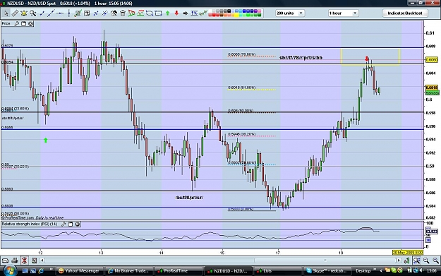Viewport: 441px width, 276px height.
Task: Click Internet Explorer quick launch icon
Action: point(41,271)
